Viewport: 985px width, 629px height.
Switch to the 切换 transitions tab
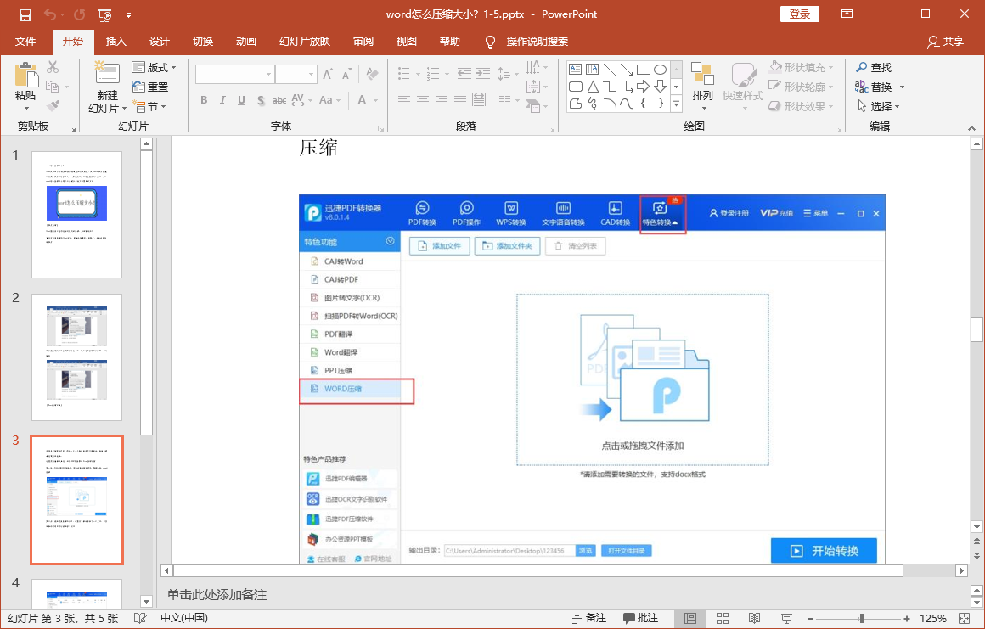[203, 42]
